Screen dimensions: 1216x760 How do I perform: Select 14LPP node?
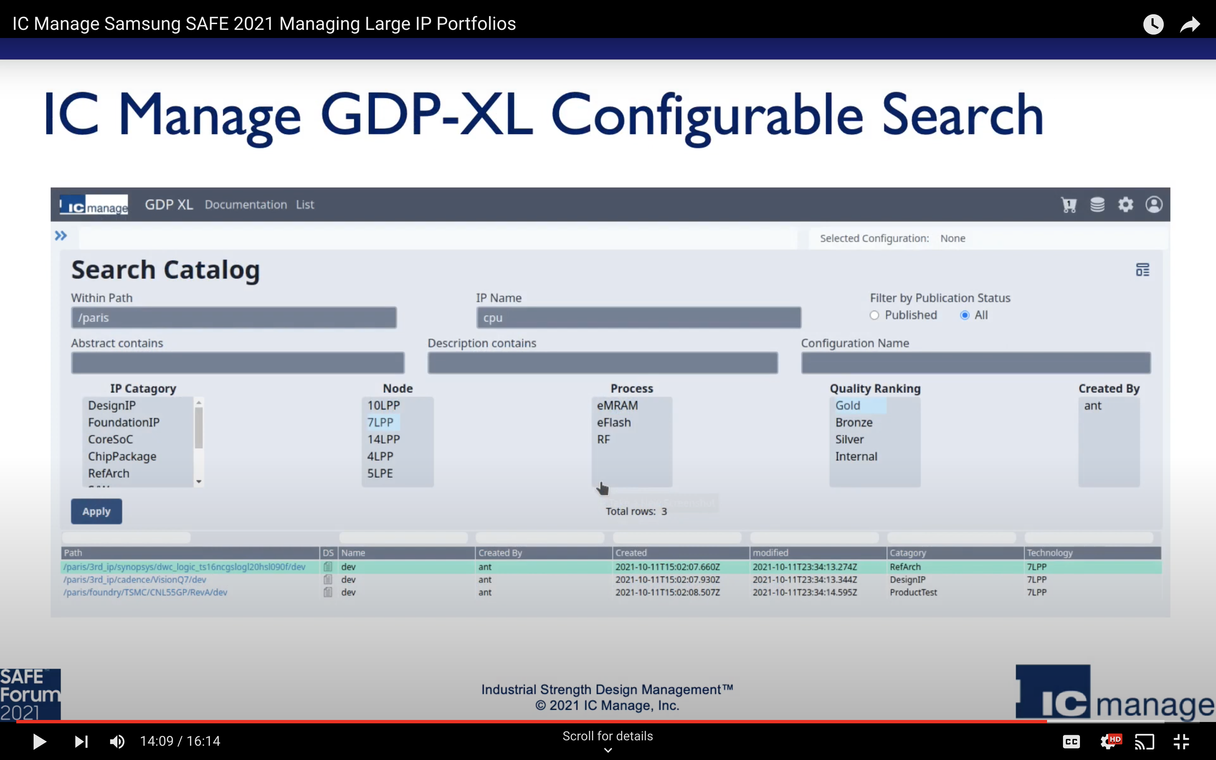coord(383,439)
